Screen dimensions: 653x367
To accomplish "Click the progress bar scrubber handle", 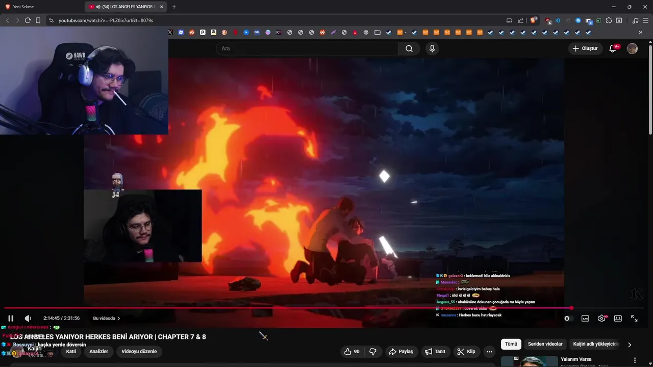I will [x=571, y=308].
